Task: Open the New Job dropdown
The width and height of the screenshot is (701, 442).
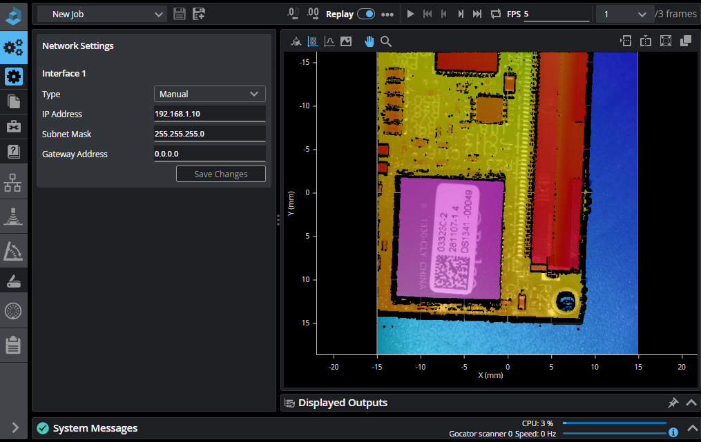Action: (x=102, y=14)
